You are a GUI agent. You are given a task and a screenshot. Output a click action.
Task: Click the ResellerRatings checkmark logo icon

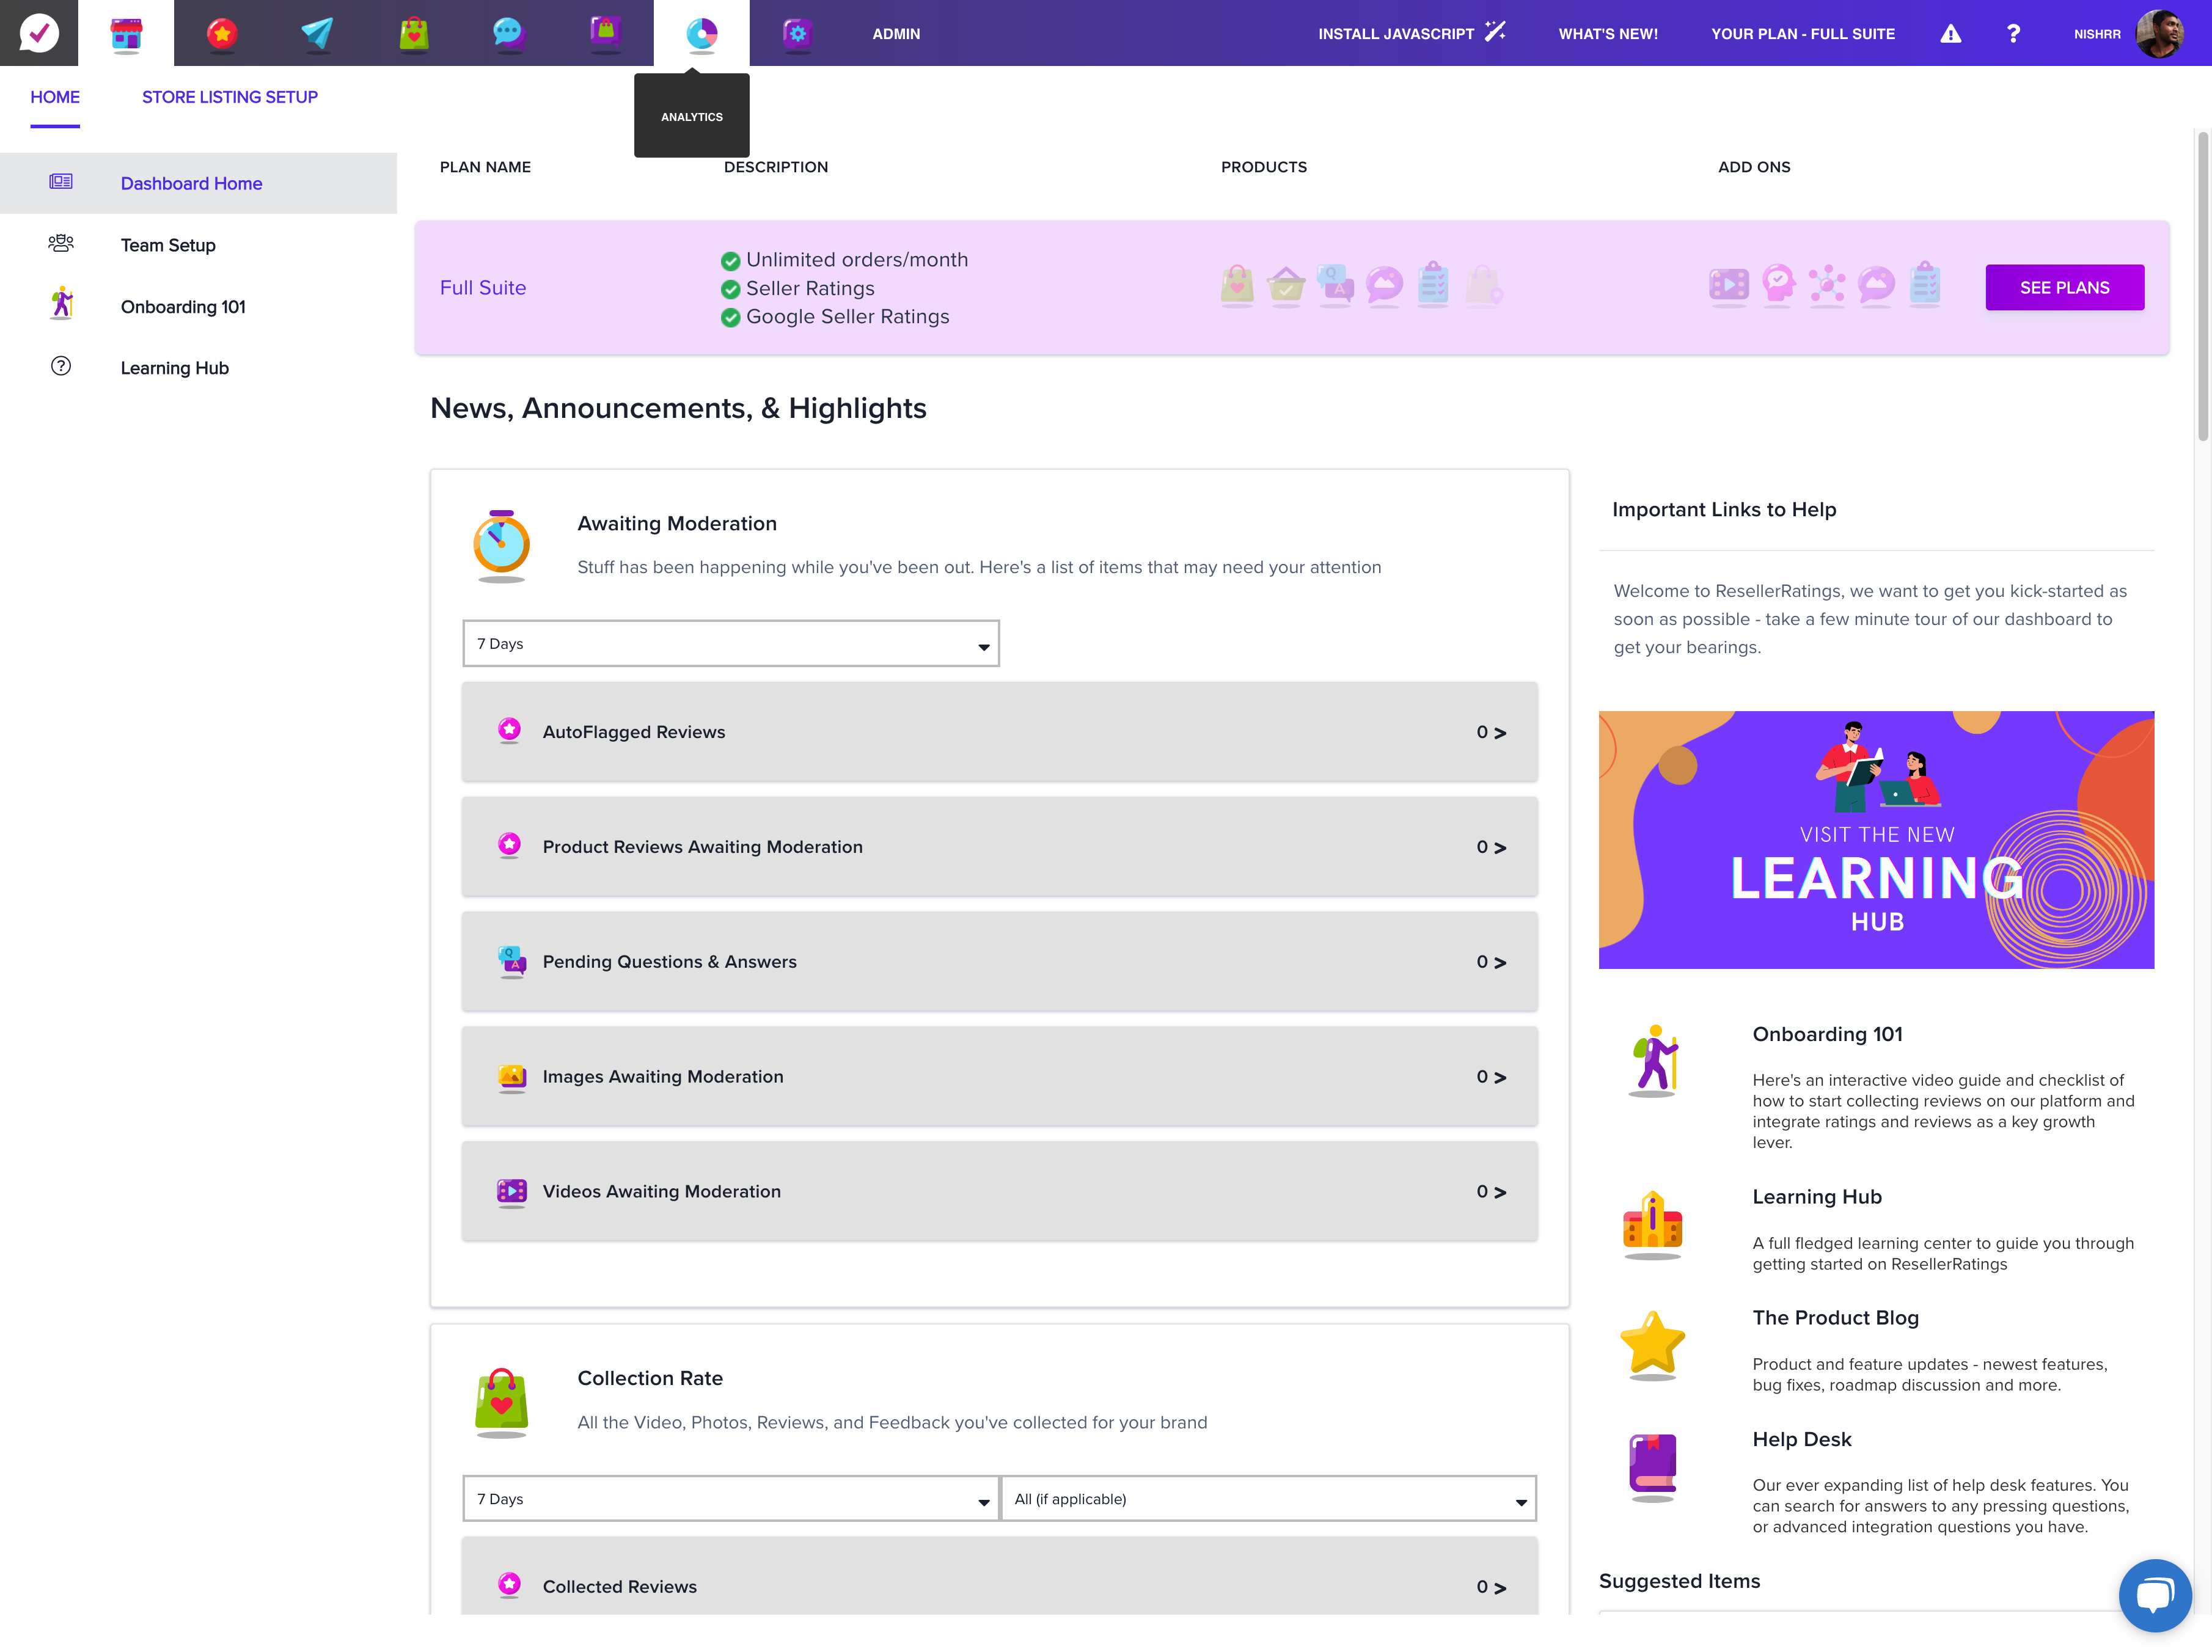(39, 33)
